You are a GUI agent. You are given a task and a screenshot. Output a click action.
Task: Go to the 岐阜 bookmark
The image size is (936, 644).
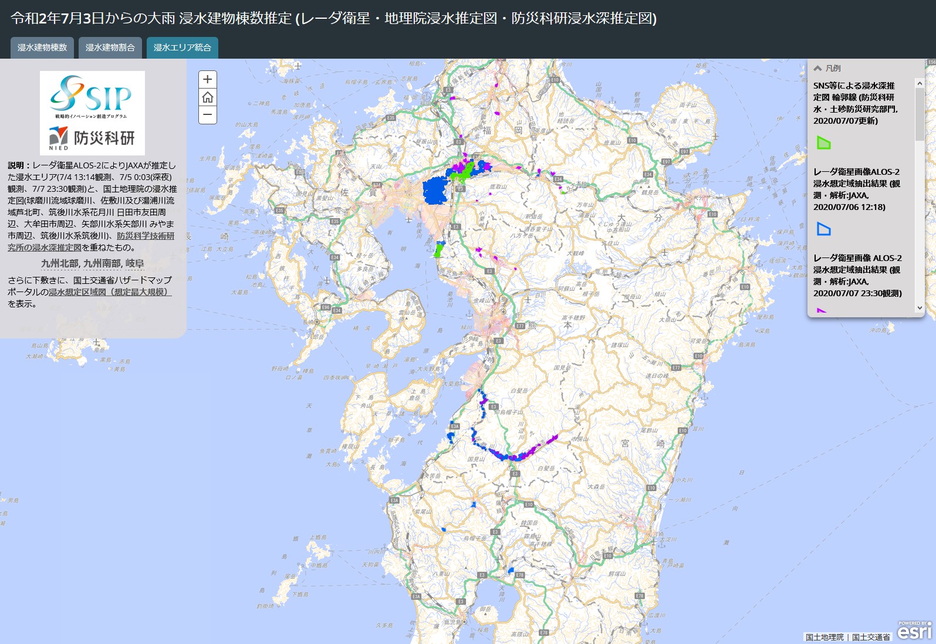point(134,263)
